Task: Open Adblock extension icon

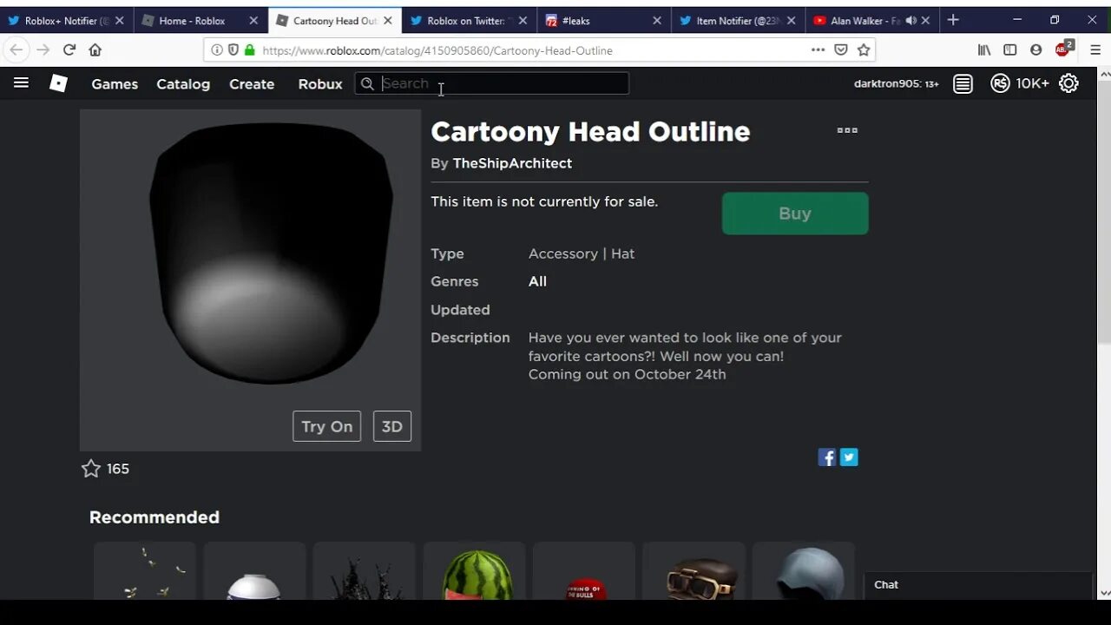Action: coord(1063,49)
